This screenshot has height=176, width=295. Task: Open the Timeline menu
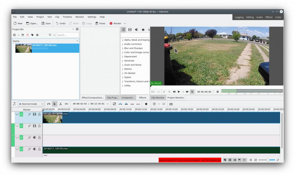tap(67, 17)
